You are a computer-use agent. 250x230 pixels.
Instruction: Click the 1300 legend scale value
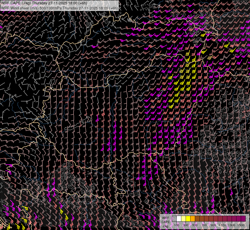coord(232,225)
